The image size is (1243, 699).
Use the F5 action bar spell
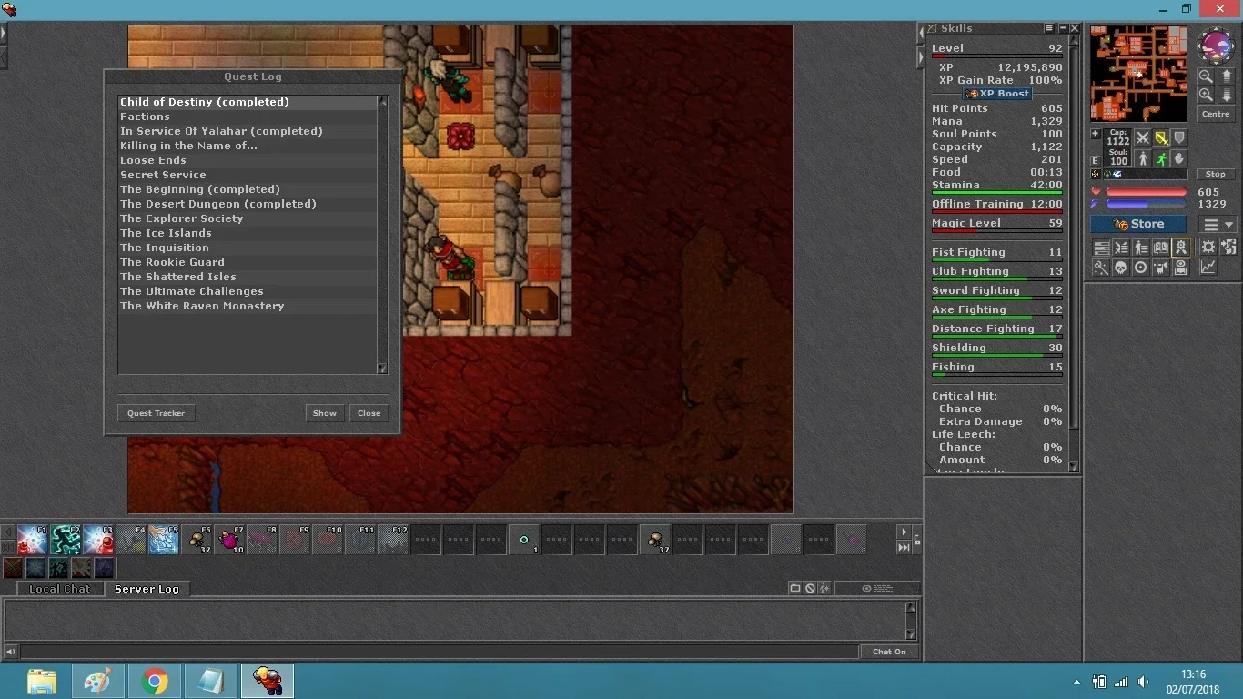click(164, 540)
